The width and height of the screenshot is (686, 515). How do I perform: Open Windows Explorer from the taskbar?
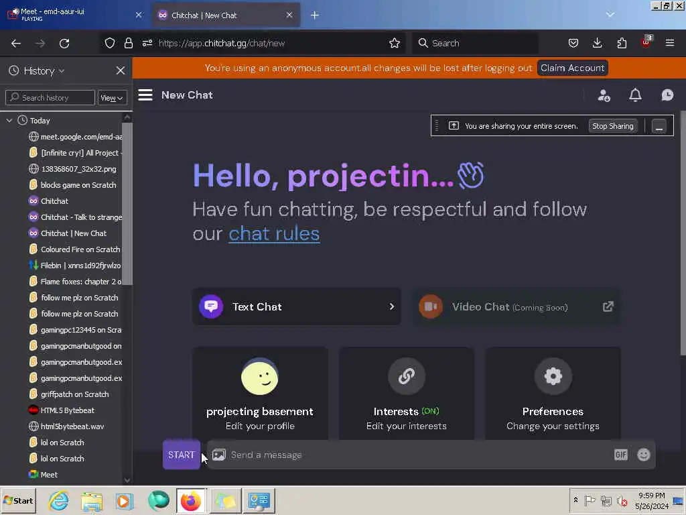(91, 501)
